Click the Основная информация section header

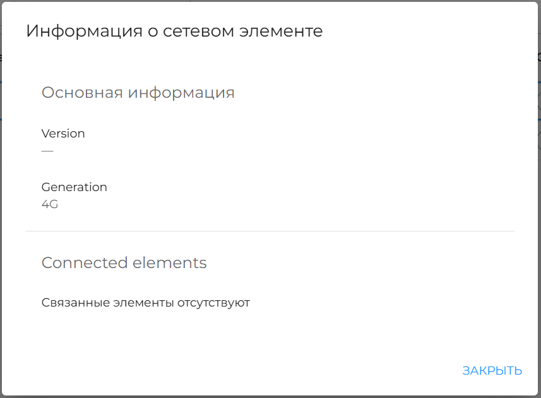pos(138,92)
